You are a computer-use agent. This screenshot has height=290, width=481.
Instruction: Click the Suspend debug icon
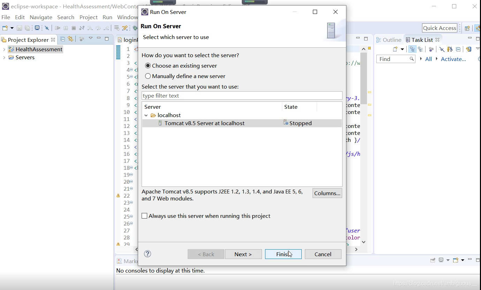[66, 28]
